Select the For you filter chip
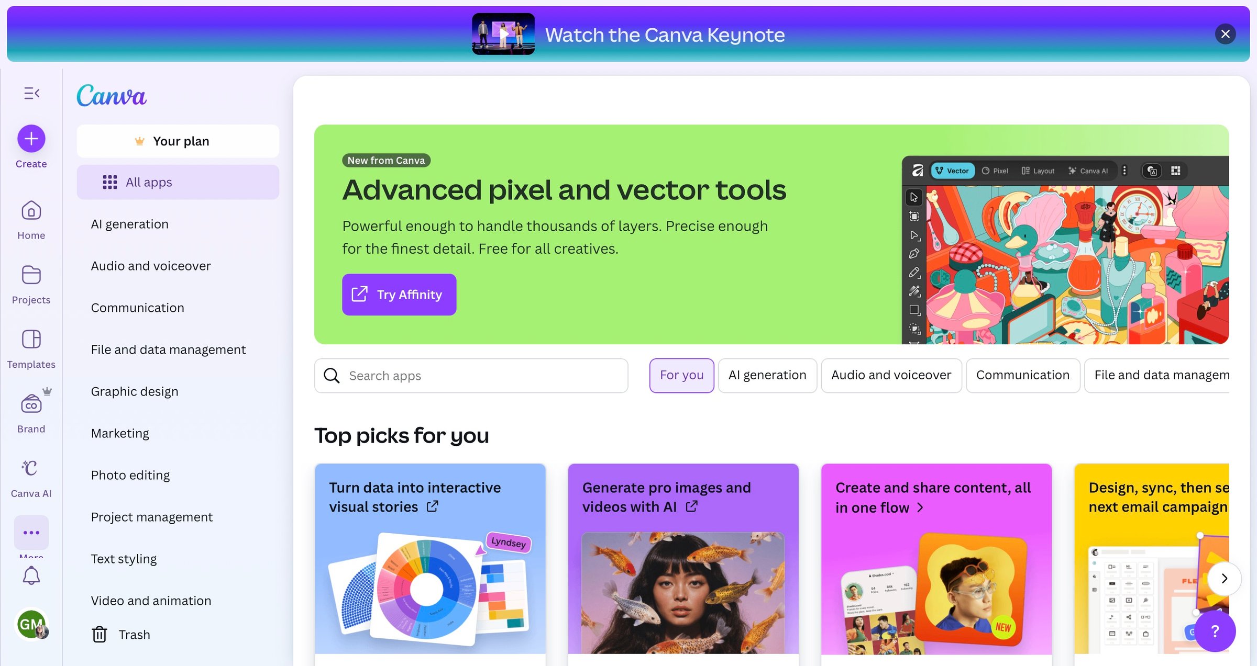1257x666 pixels. pyautogui.click(x=681, y=375)
